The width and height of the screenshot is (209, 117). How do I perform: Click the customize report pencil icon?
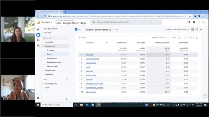click(192, 30)
